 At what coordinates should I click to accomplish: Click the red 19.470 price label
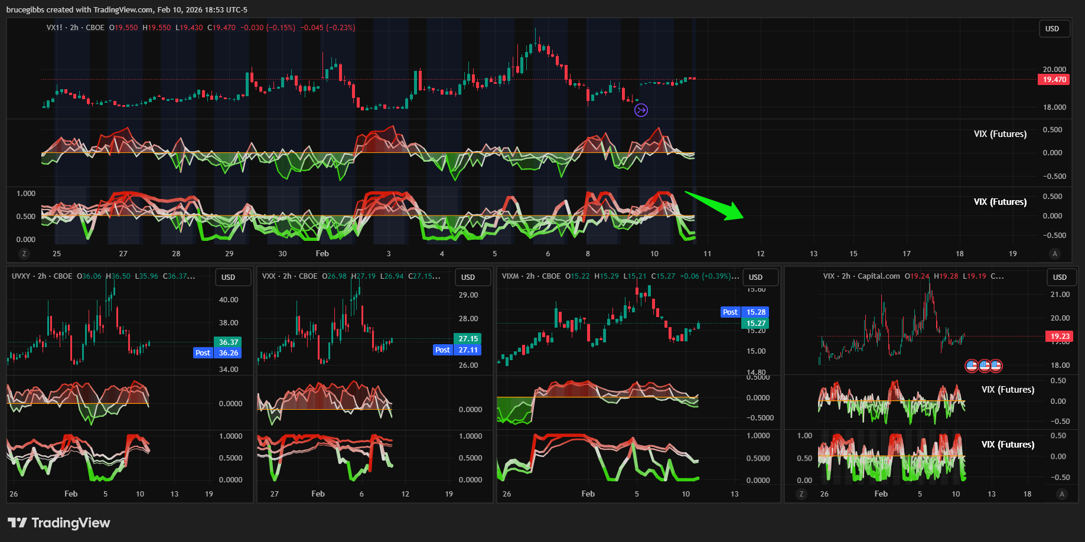tap(1054, 80)
